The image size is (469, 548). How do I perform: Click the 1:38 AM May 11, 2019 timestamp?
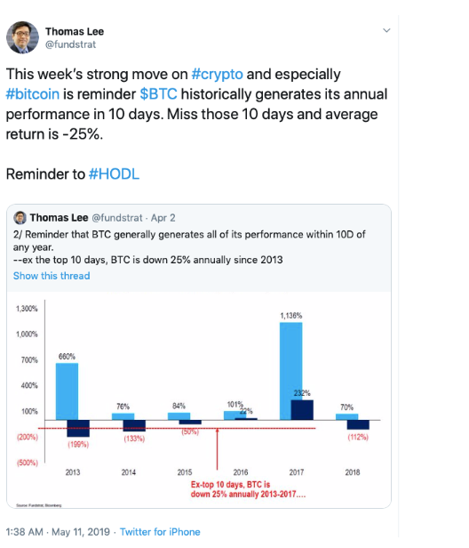click(58, 532)
